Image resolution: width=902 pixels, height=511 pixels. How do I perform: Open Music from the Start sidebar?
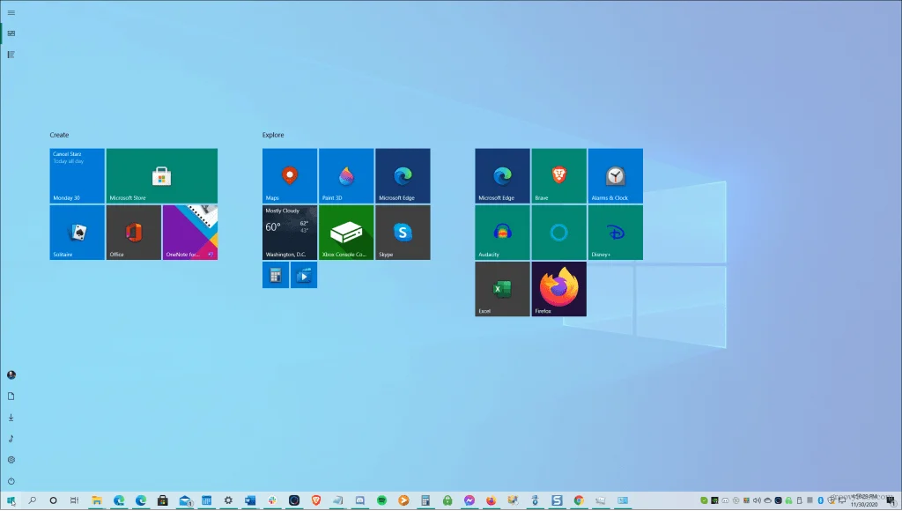11,439
